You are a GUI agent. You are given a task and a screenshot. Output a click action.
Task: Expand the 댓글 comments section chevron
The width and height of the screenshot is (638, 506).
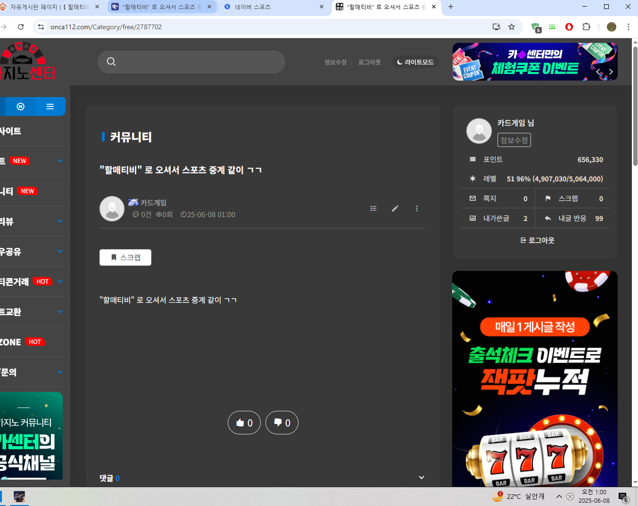click(422, 477)
